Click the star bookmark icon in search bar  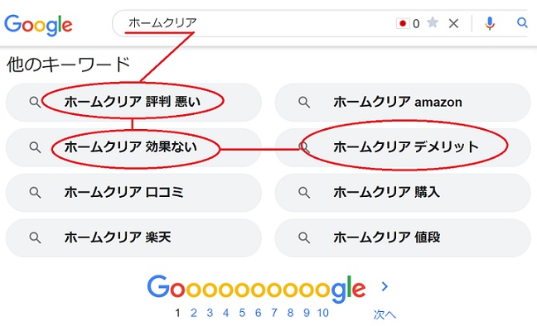[x=433, y=22]
